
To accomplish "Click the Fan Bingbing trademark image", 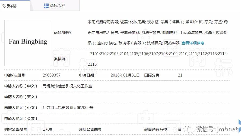I will pos(28,43).
